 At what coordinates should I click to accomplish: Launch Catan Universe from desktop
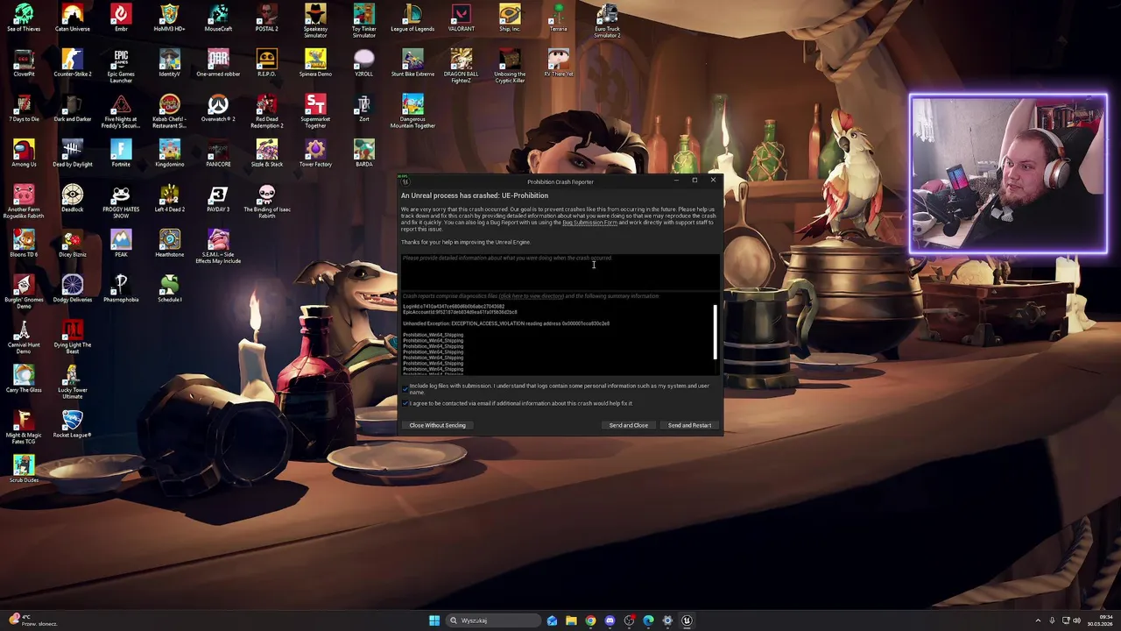point(73,18)
